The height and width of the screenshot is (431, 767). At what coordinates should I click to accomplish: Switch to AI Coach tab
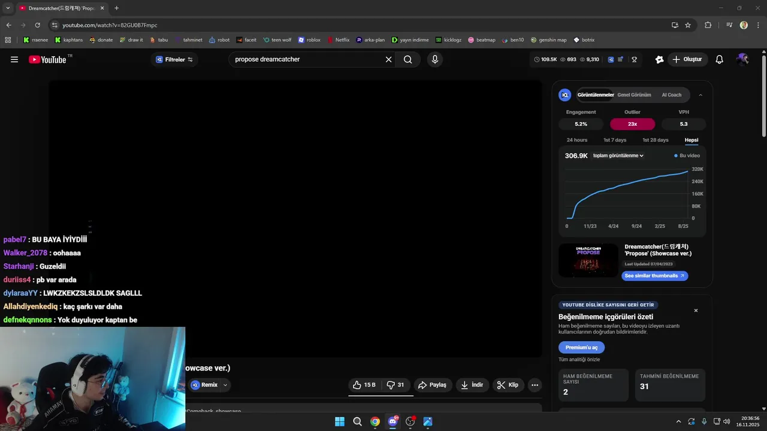point(671,95)
